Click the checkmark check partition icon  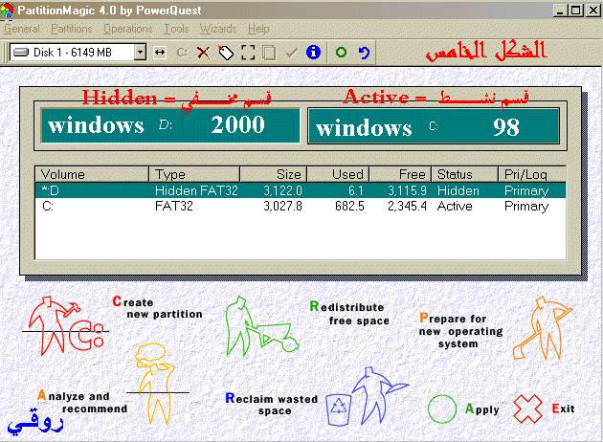click(292, 53)
